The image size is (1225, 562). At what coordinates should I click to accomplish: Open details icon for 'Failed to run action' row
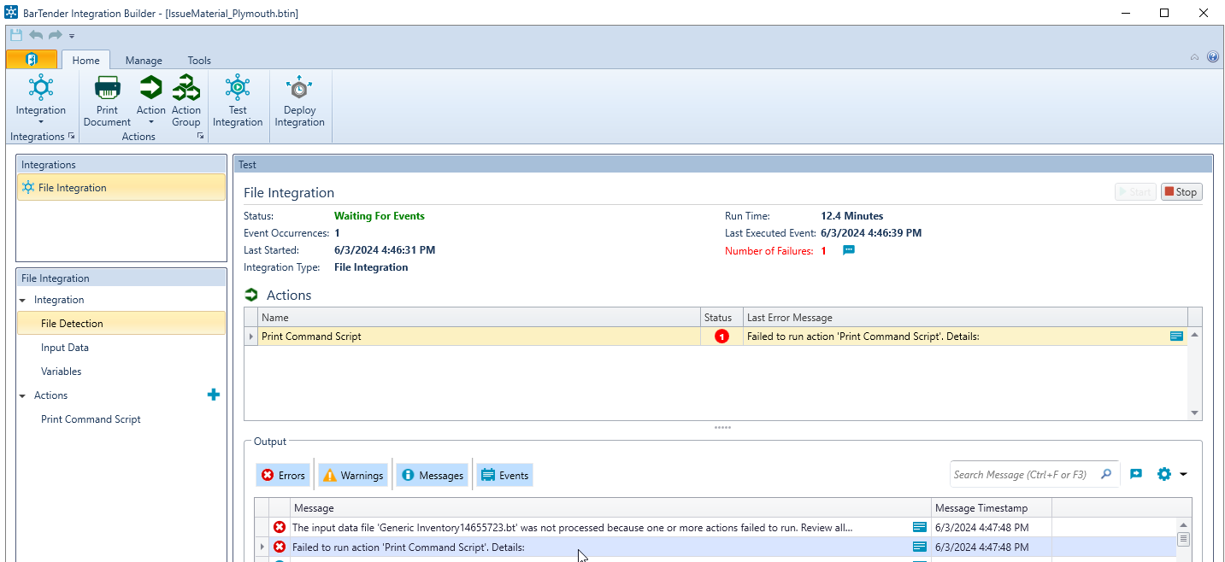pyautogui.click(x=920, y=547)
